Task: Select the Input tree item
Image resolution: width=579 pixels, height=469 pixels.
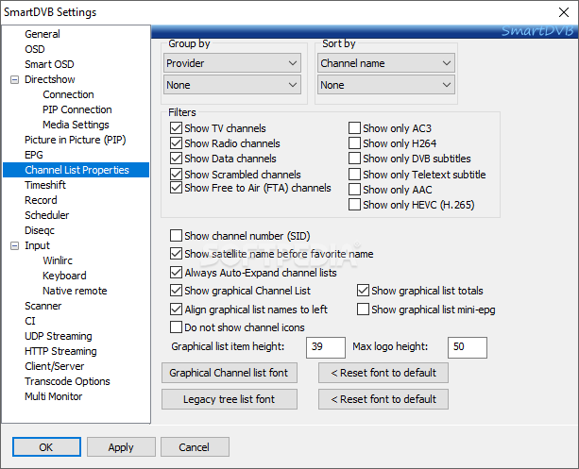Action: pos(37,245)
